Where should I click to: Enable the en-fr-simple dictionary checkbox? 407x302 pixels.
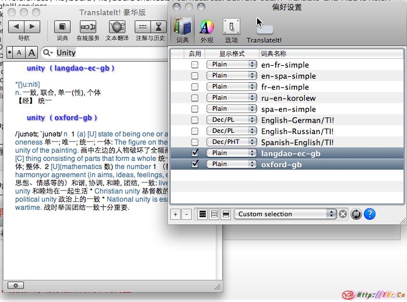(195, 65)
